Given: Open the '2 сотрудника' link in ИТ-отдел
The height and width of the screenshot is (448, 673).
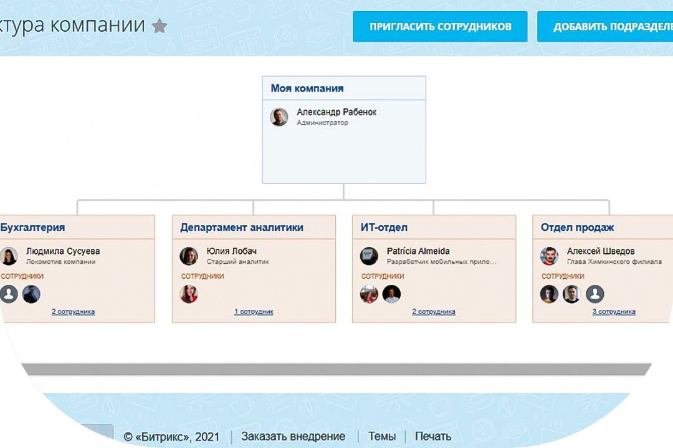Looking at the screenshot, I should coord(434,312).
